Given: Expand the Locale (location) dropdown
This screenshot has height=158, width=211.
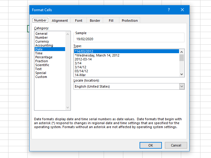Looking at the screenshot, I should click(x=182, y=86).
